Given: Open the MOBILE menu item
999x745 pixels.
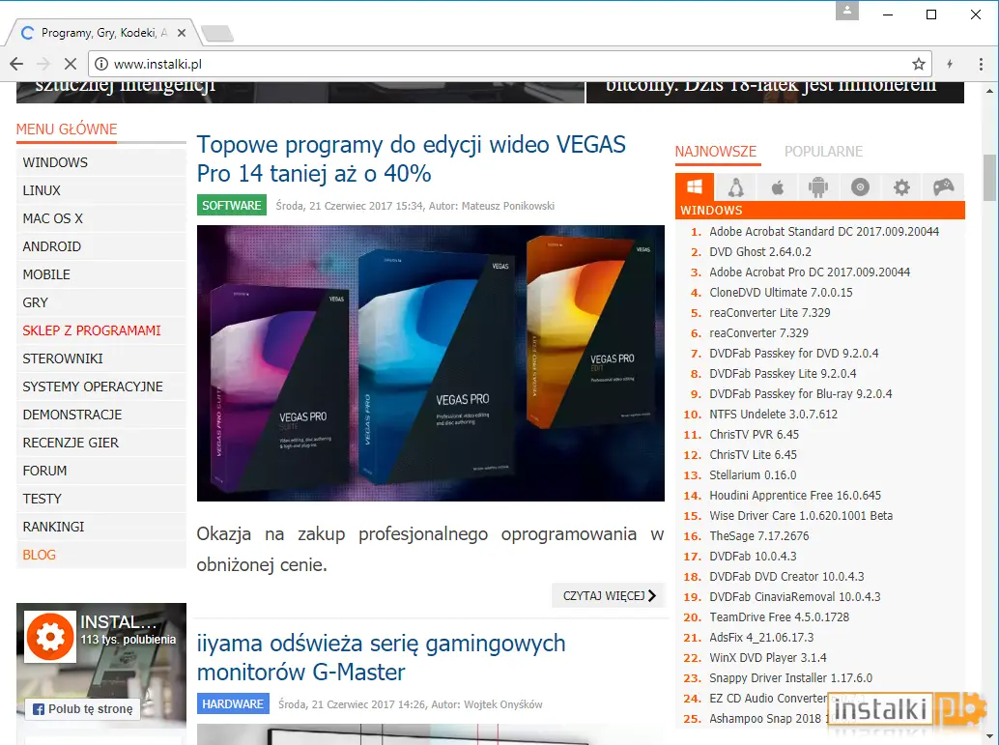Looking at the screenshot, I should tap(101, 274).
